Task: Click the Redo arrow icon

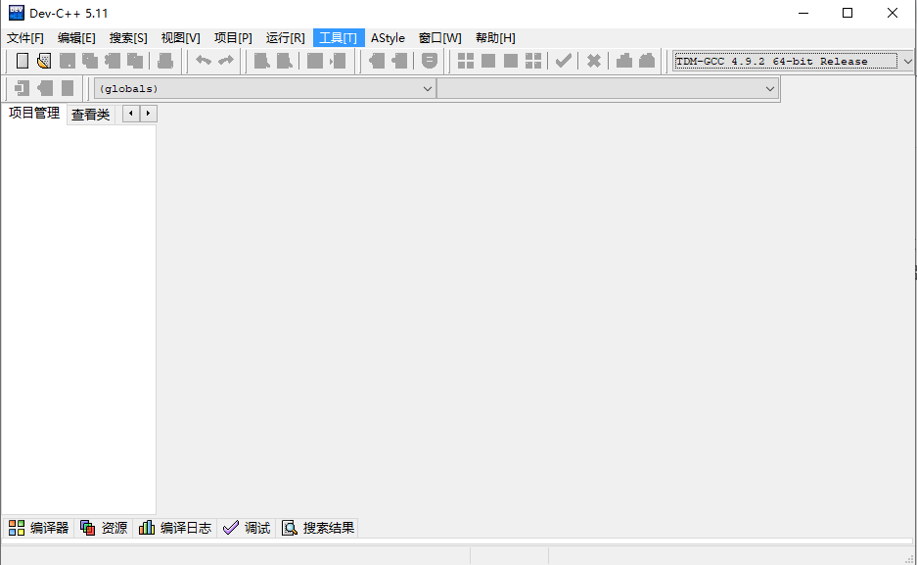Action: (x=224, y=61)
